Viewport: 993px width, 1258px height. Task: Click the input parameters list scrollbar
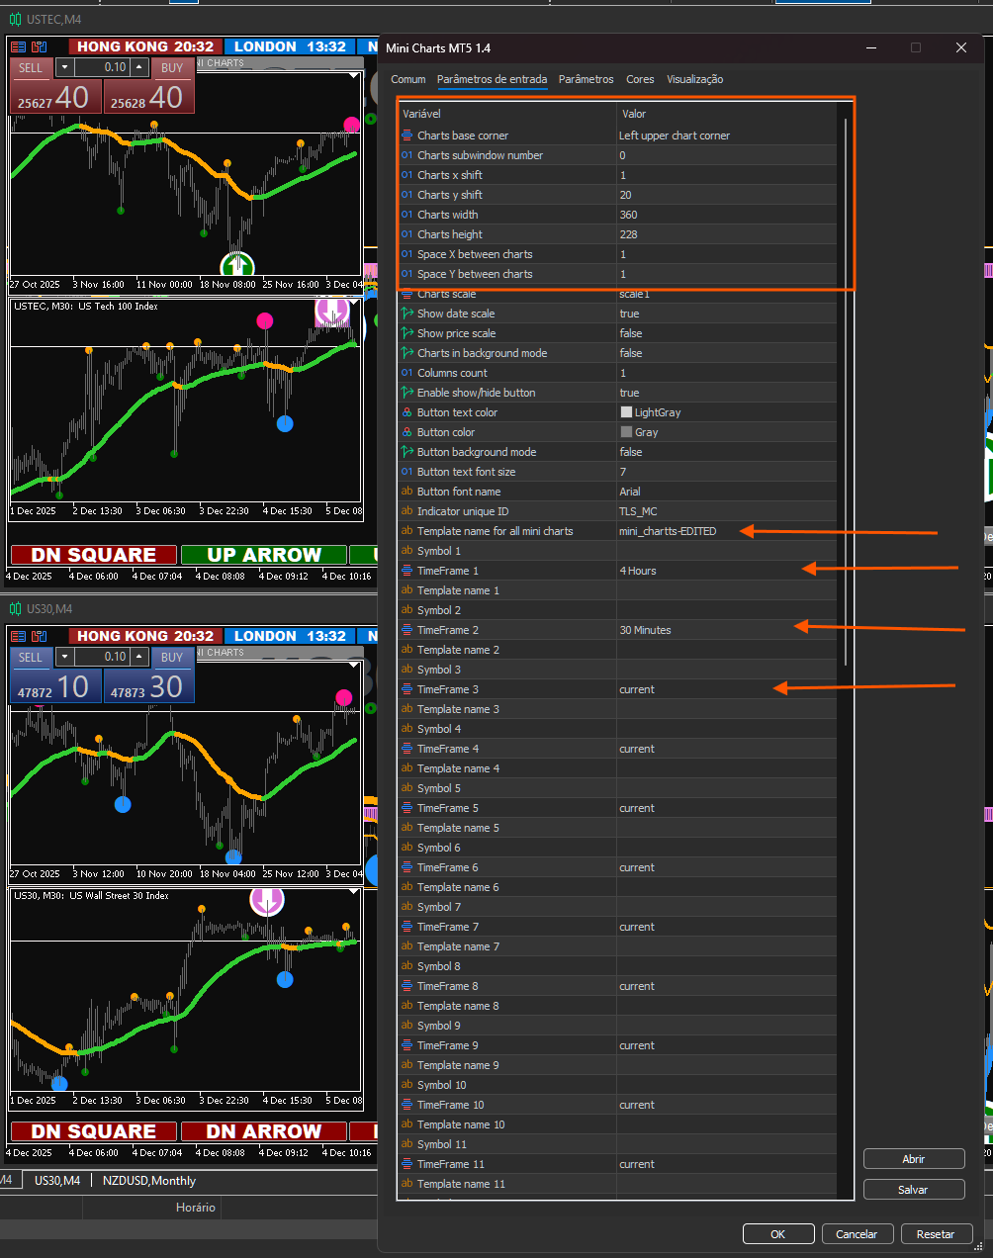point(846,392)
